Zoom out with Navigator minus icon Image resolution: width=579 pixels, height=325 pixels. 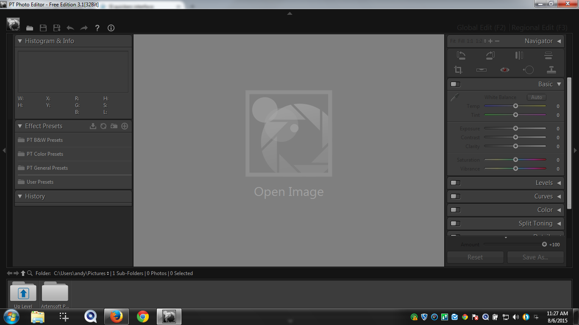pyautogui.click(x=497, y=41)
